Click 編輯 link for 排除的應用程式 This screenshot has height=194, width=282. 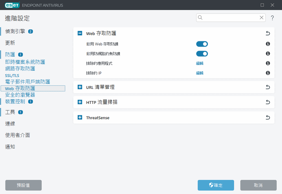(x=200, y=63)
